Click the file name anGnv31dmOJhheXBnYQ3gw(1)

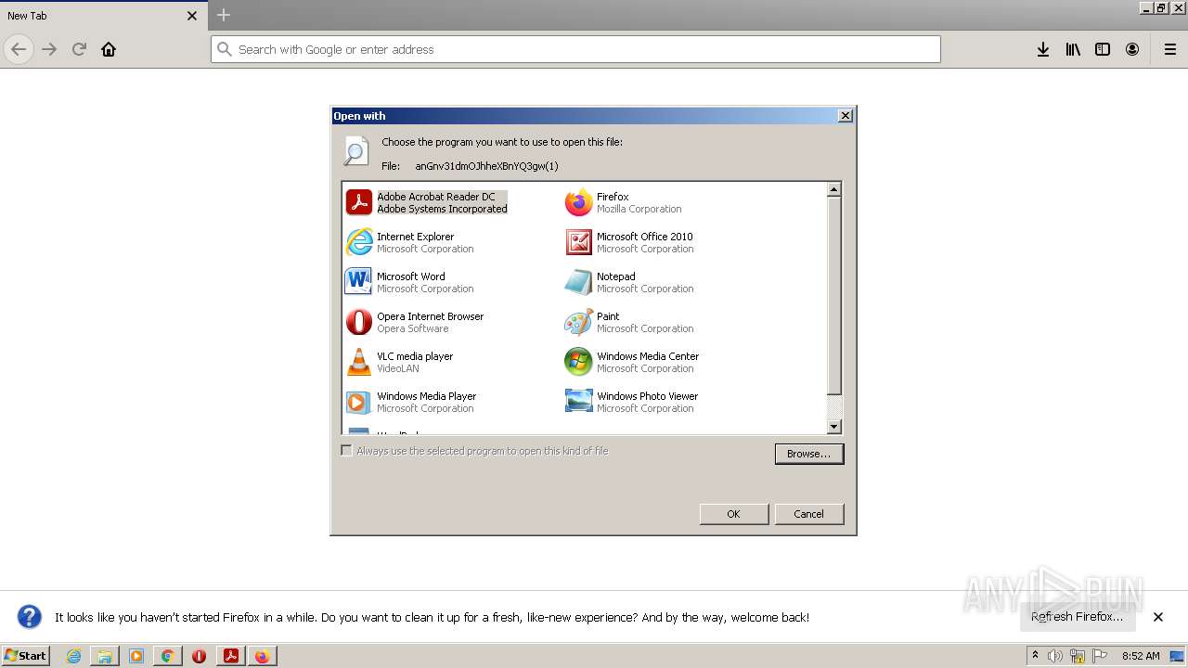click(x=486, y=166)
